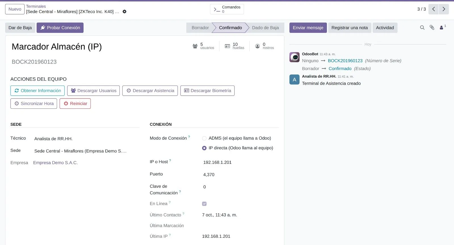This screenshot has width=454, height=245.
Task: Show help tooltip for IP o Host
Action: tap(170, 160)
